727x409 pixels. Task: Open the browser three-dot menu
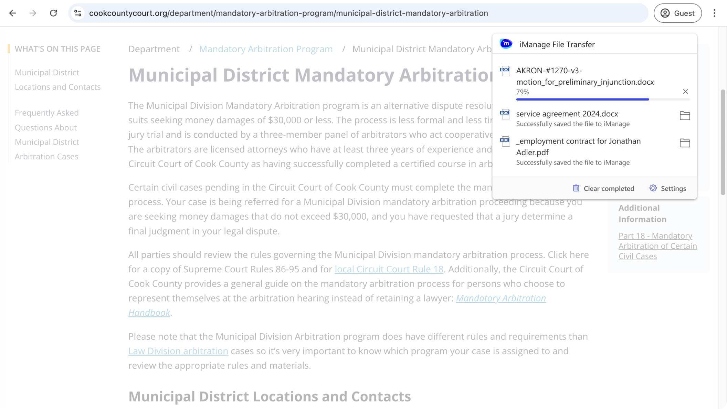coord(714,13)
